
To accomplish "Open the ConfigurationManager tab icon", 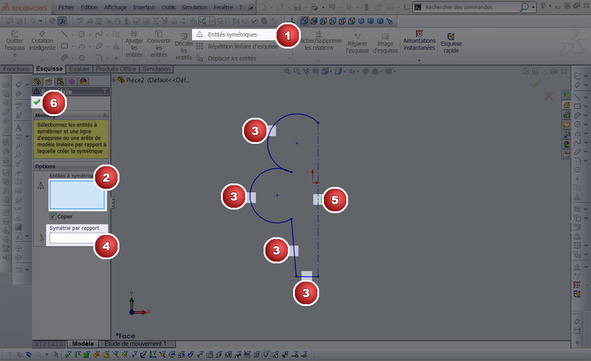I will [x=60, y=81].
